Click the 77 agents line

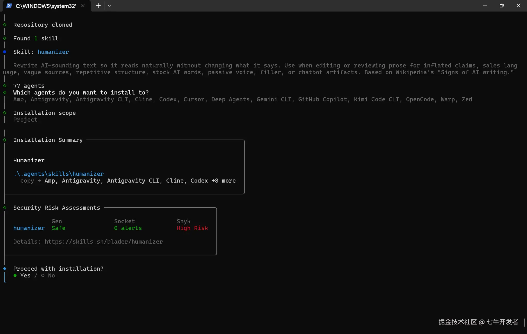tap(29, 86)
